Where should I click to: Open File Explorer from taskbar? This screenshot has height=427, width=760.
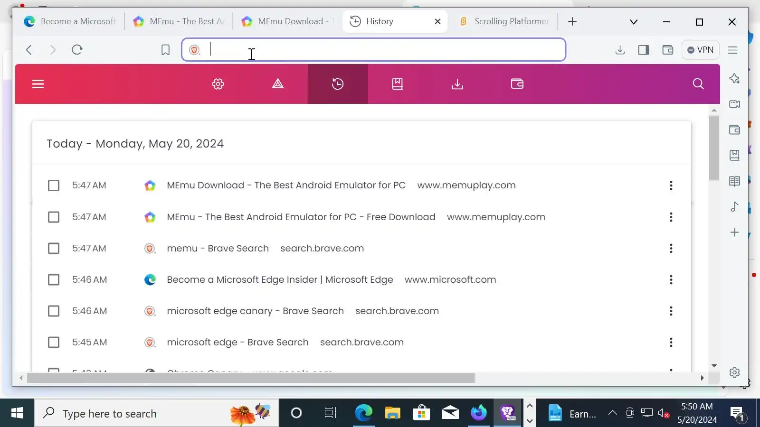(x=393, y=413)
